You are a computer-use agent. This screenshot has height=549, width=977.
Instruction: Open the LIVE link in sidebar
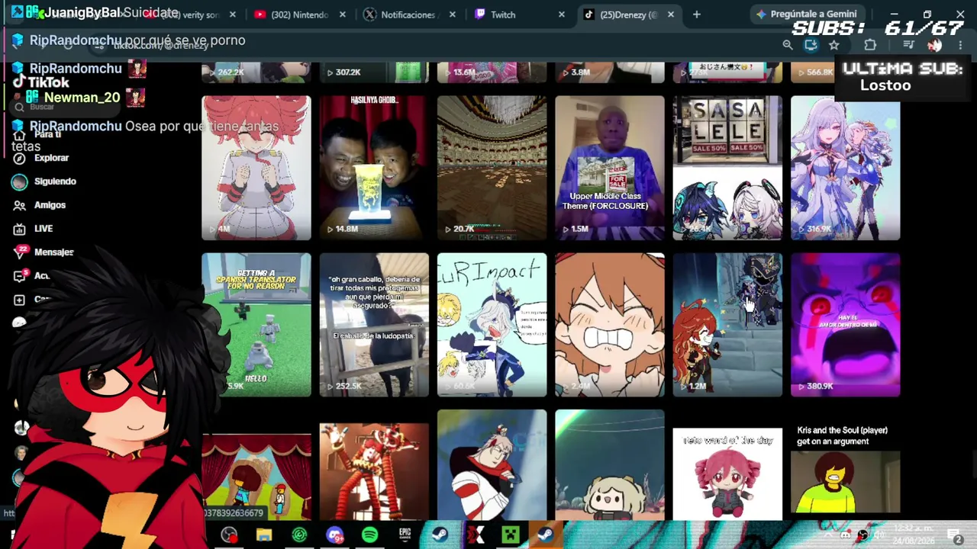pos(44,229)
